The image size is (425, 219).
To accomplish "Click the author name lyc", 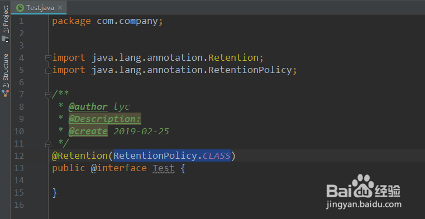I will (x=122, y=107).
